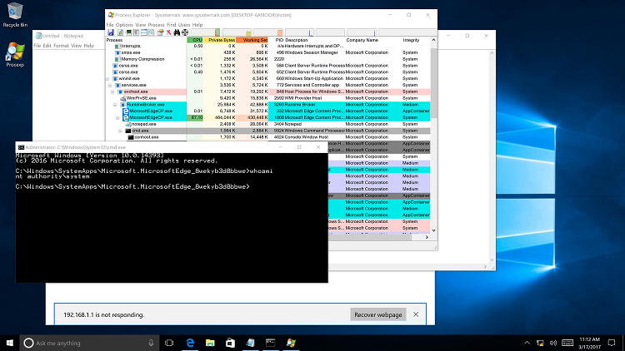Click the System Information graph toolbar icon

pyautogui.click(x=128, y=32)
